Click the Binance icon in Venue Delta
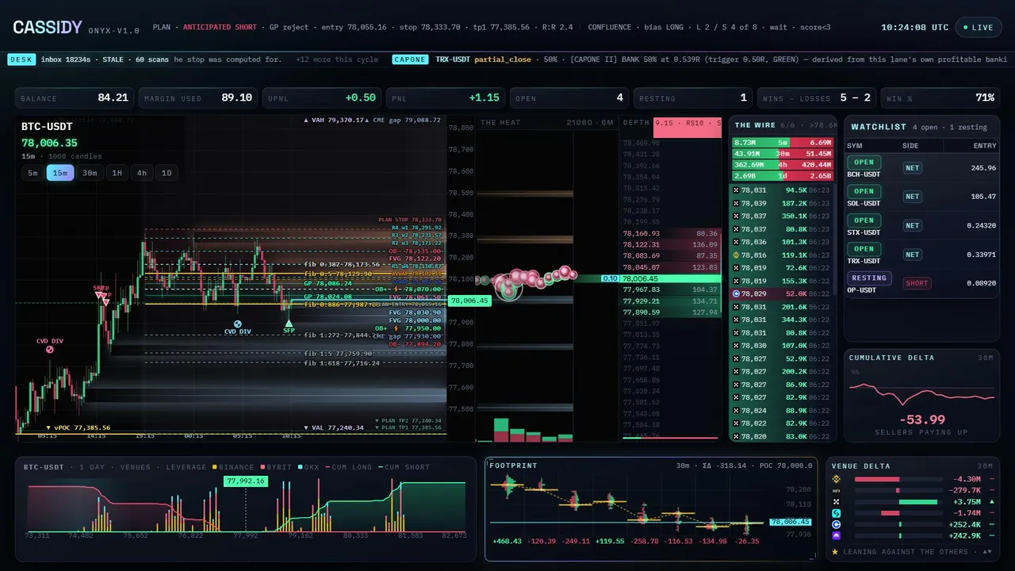Viewport: 1015px width, 571px height. 835,479
